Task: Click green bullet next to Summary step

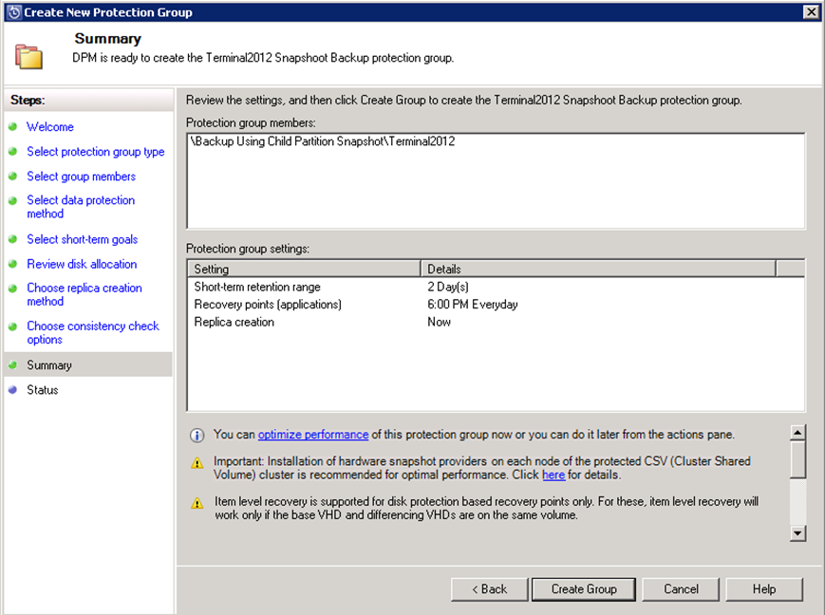Action: 13,364
